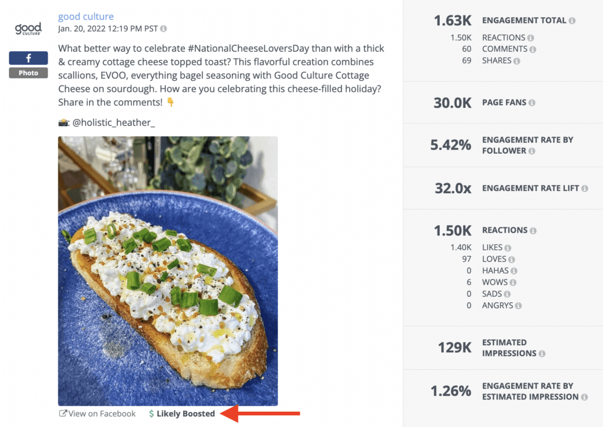Open the info tooltip next to Wows
Image resolution: width=603 pixels, height=427 pixels.
513,282
